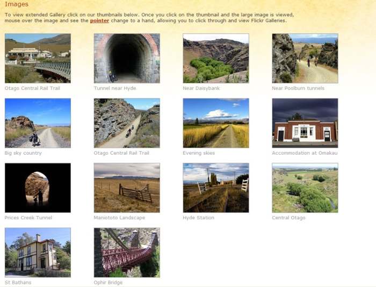The width and height of the screenshot is (376, 287).
Task: View the Maniototo Landscape thumbnail
Action: [127, 188]
